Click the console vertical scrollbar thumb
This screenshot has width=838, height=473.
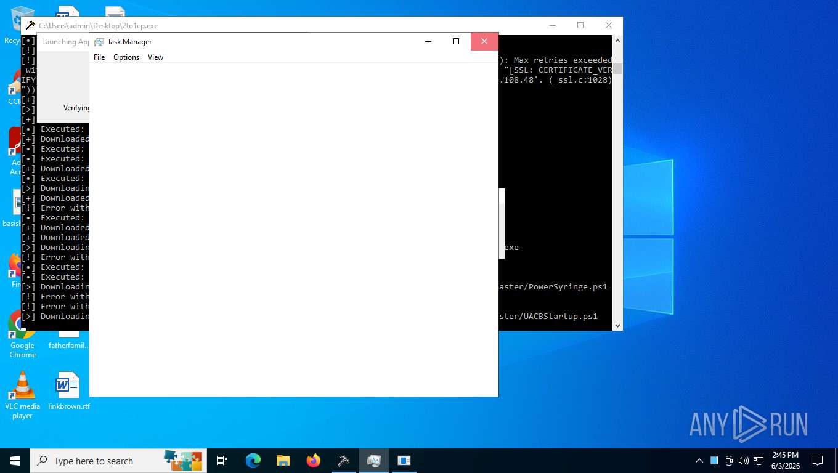click(x=618, y=68)
